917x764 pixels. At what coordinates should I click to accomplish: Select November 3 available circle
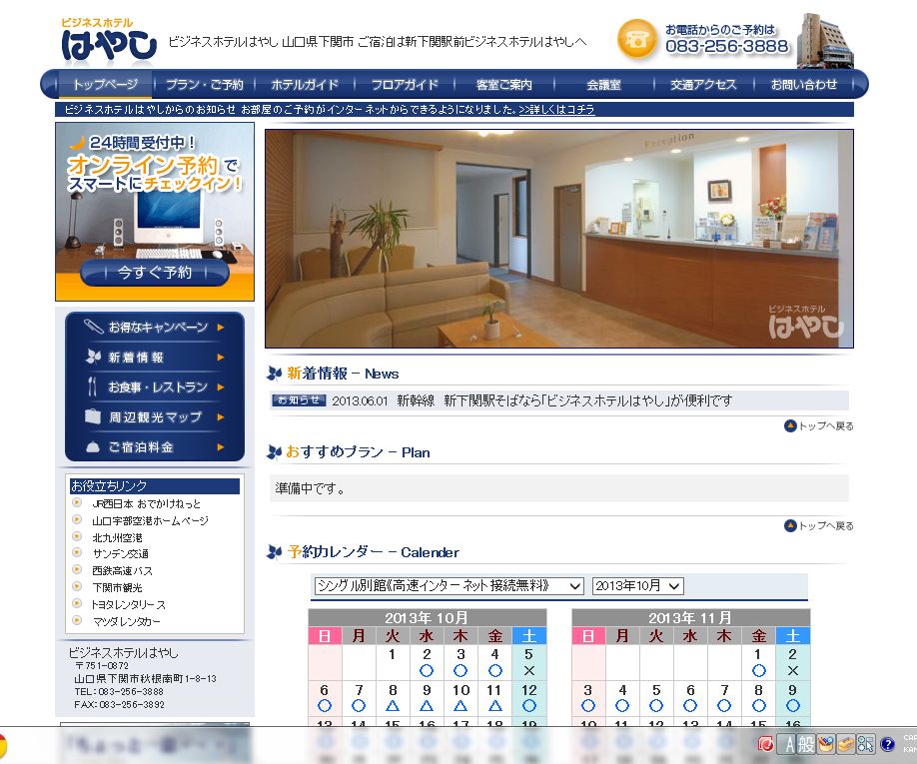coord(588,706)
